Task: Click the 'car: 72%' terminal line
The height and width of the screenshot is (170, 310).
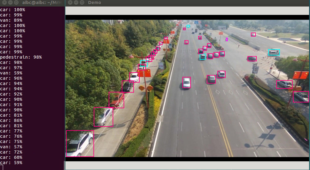Action: pos(11,152)
